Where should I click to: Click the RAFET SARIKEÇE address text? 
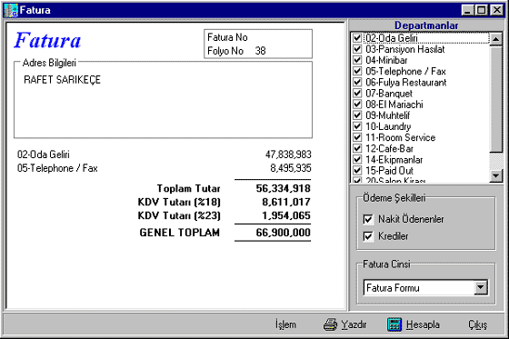click(62, 80)
